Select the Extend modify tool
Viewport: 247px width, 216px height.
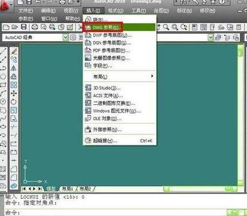14,136
